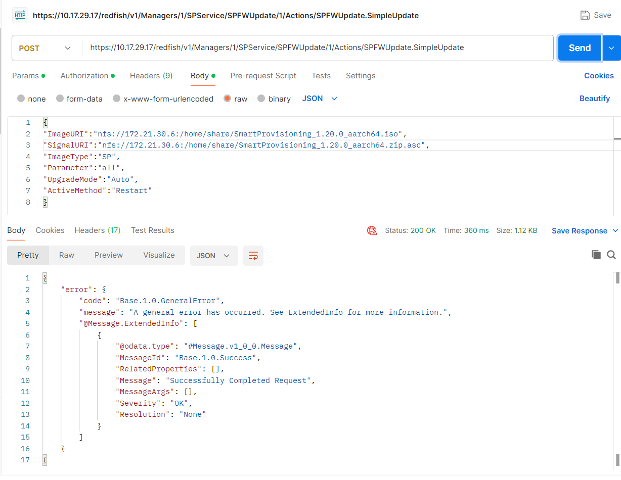
Task: Click the red globe network icon
Action: 372,230
